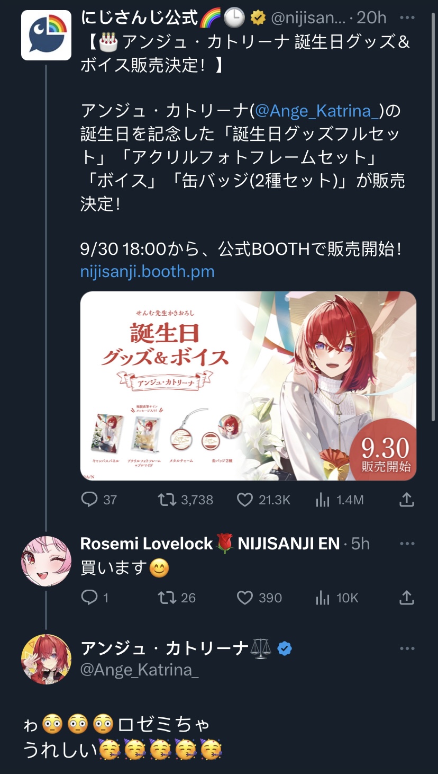
Task: Reply to Rosemi Lovelock's tweet
Action: (95, 598)
